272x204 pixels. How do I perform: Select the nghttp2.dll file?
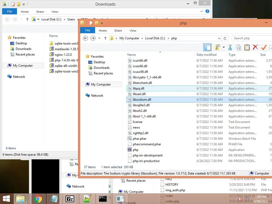(140, 133)
